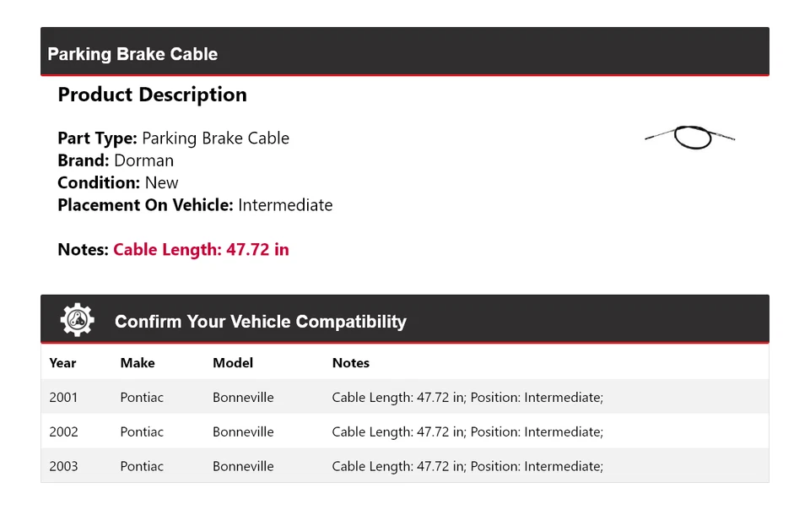Select the 2002 year row cell
Image resolution: width=810 pixels, height=510 pixels.
coord(63,432)
